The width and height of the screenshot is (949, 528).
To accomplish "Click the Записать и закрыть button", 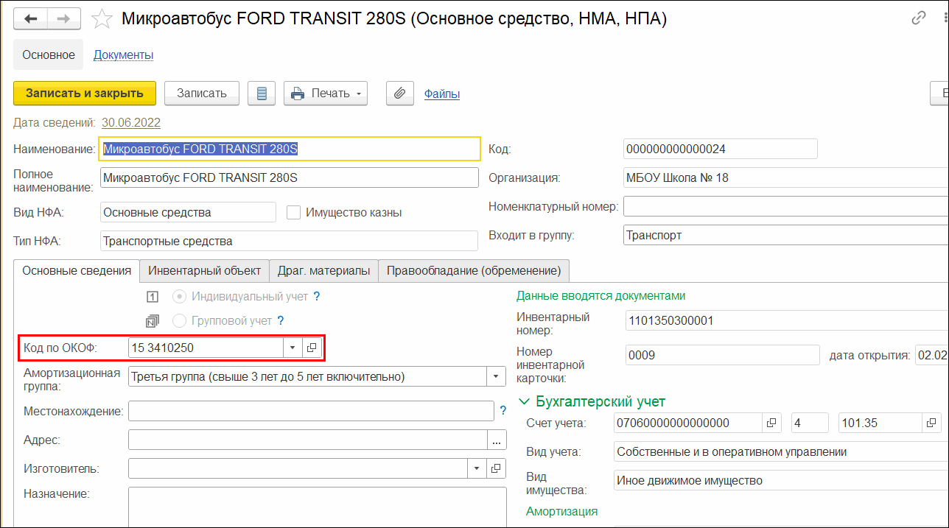I will coord(85,94).
